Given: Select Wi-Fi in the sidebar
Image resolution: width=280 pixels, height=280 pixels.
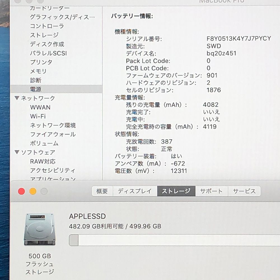Looking at the screenshot, I should (x=38, y=116).
